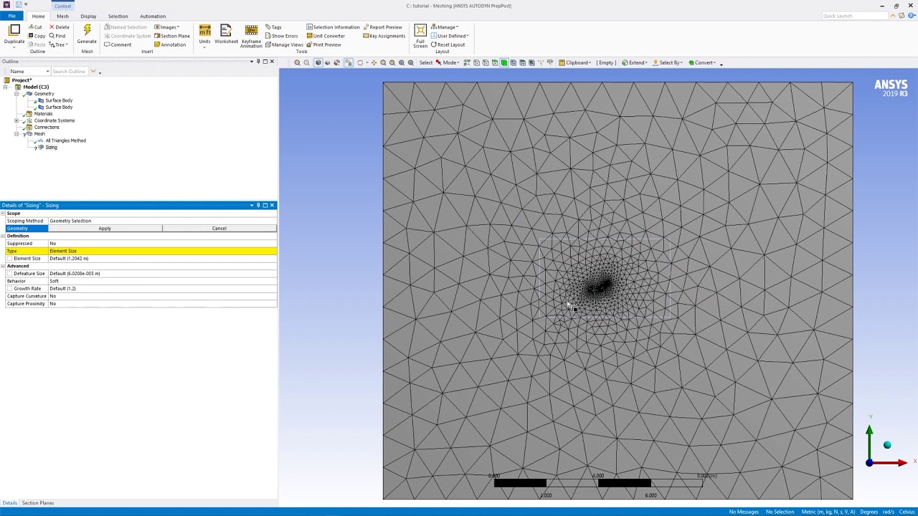The image size is (918, 516).
Task: Switch to the Display ribbon tab
Action: pos(88,16)
